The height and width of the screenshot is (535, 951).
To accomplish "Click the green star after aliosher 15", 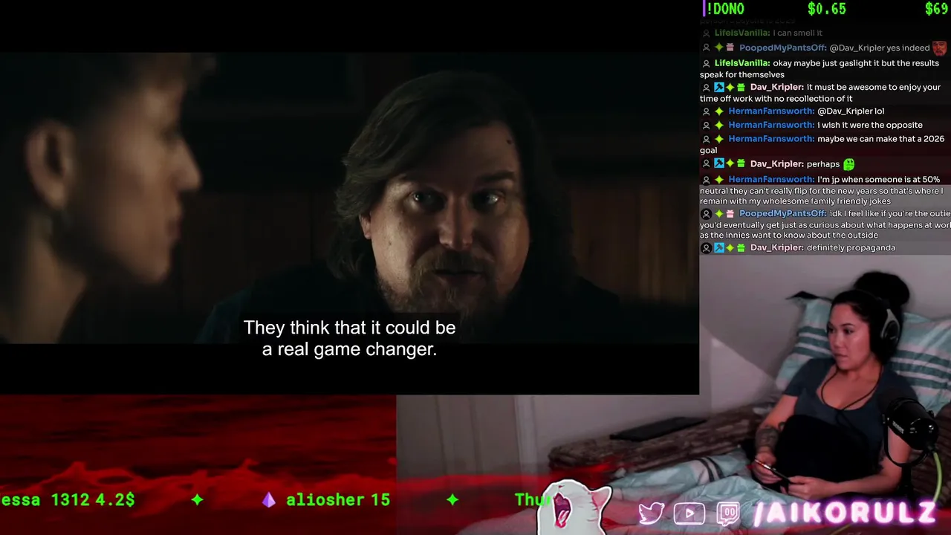I will pyautogui.click(x=452, y=500).
